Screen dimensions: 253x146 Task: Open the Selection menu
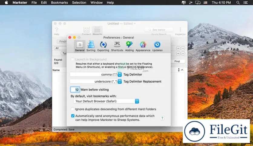coord(79,3)
